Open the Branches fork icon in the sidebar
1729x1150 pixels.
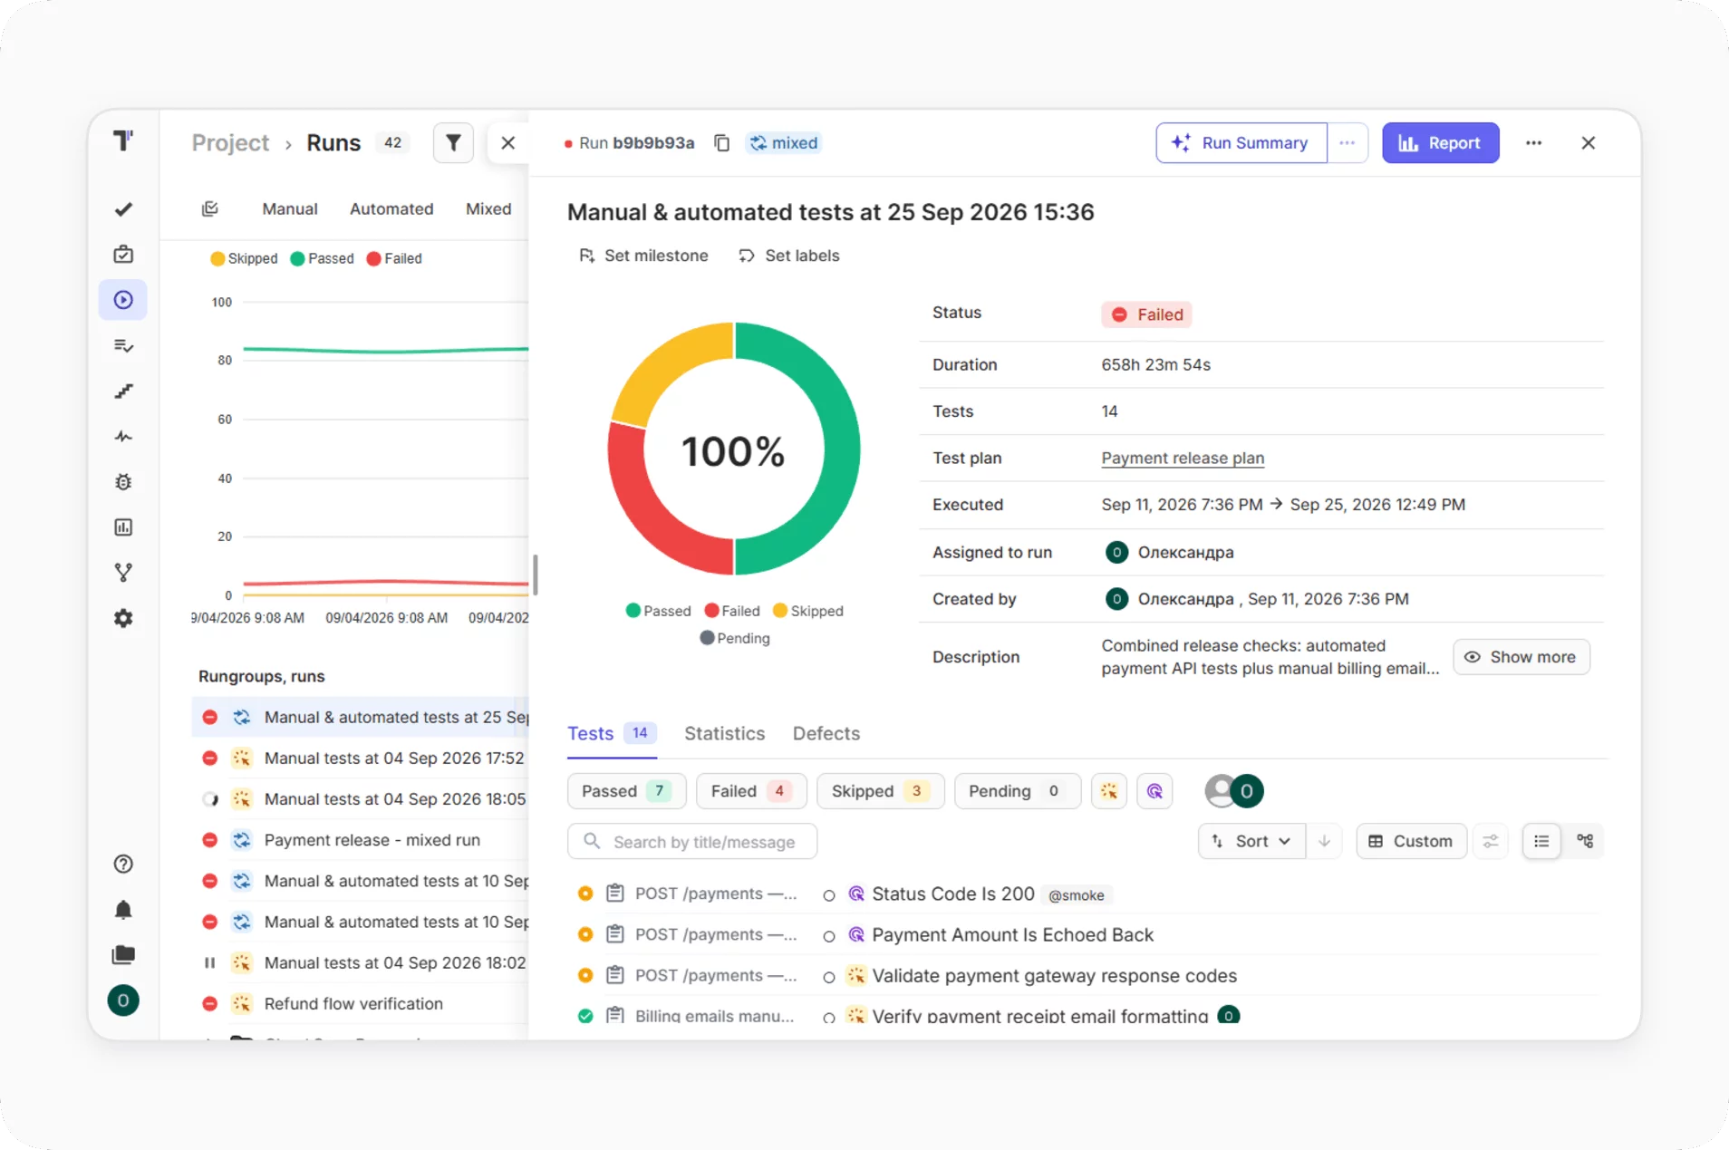tap(123, 572)
